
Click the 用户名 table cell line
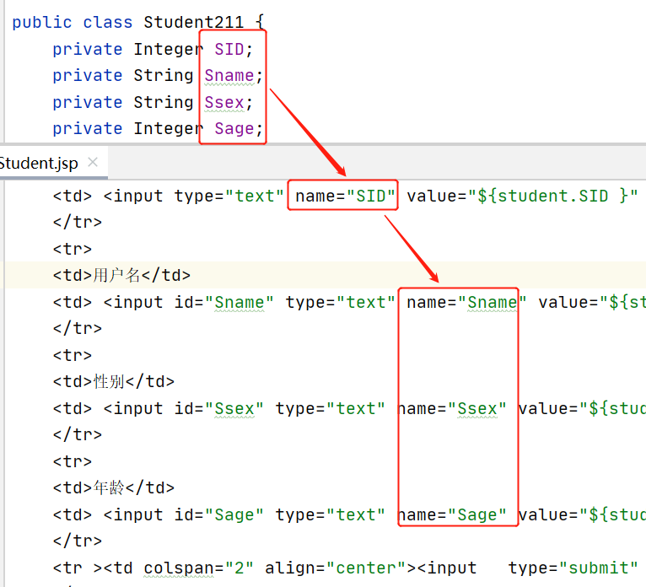(121, 275)
